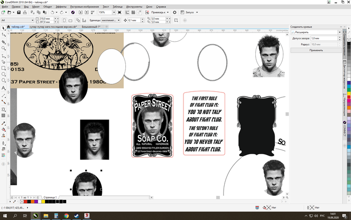Image resolution: width=351 pixels, height=220 pixels.
Task: Expand the 'Привязать к' dropdown
Action: (x=167, y=13)
